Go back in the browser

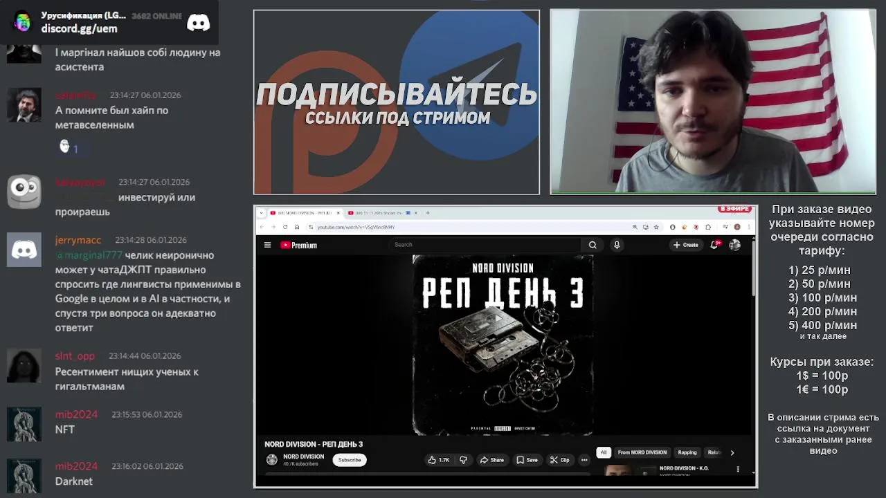click(262, 227)
